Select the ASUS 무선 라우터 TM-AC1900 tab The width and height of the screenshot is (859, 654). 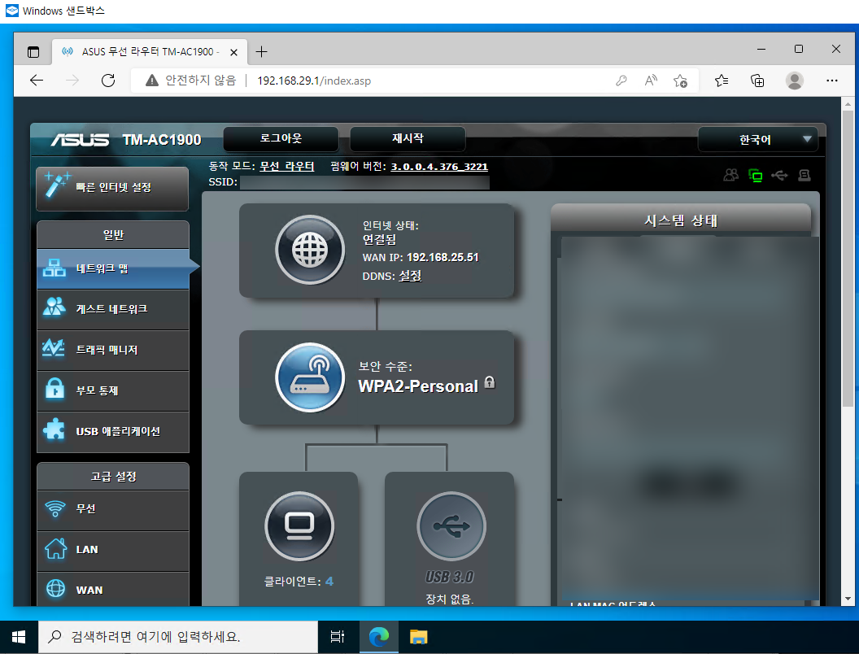[x=150, y=51]
